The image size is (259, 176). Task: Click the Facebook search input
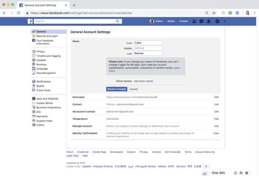[x=74, y=21]
